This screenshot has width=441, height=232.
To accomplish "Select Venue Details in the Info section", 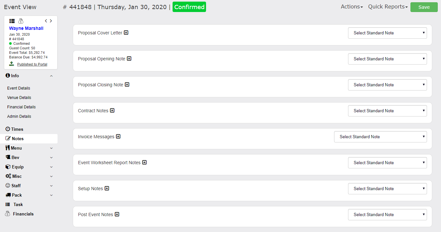I will (19, 97).
